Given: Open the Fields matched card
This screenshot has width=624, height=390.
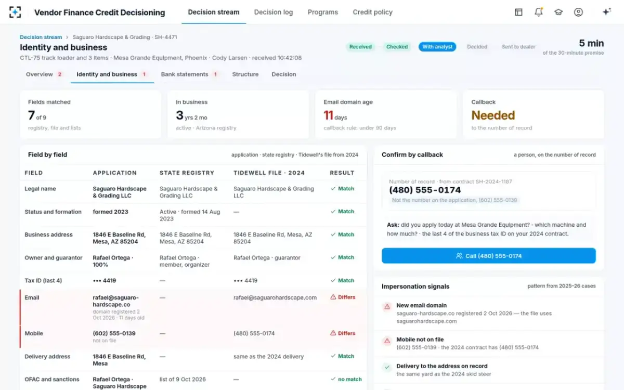Looking at the screenshot, I should (x=90, y=114).
